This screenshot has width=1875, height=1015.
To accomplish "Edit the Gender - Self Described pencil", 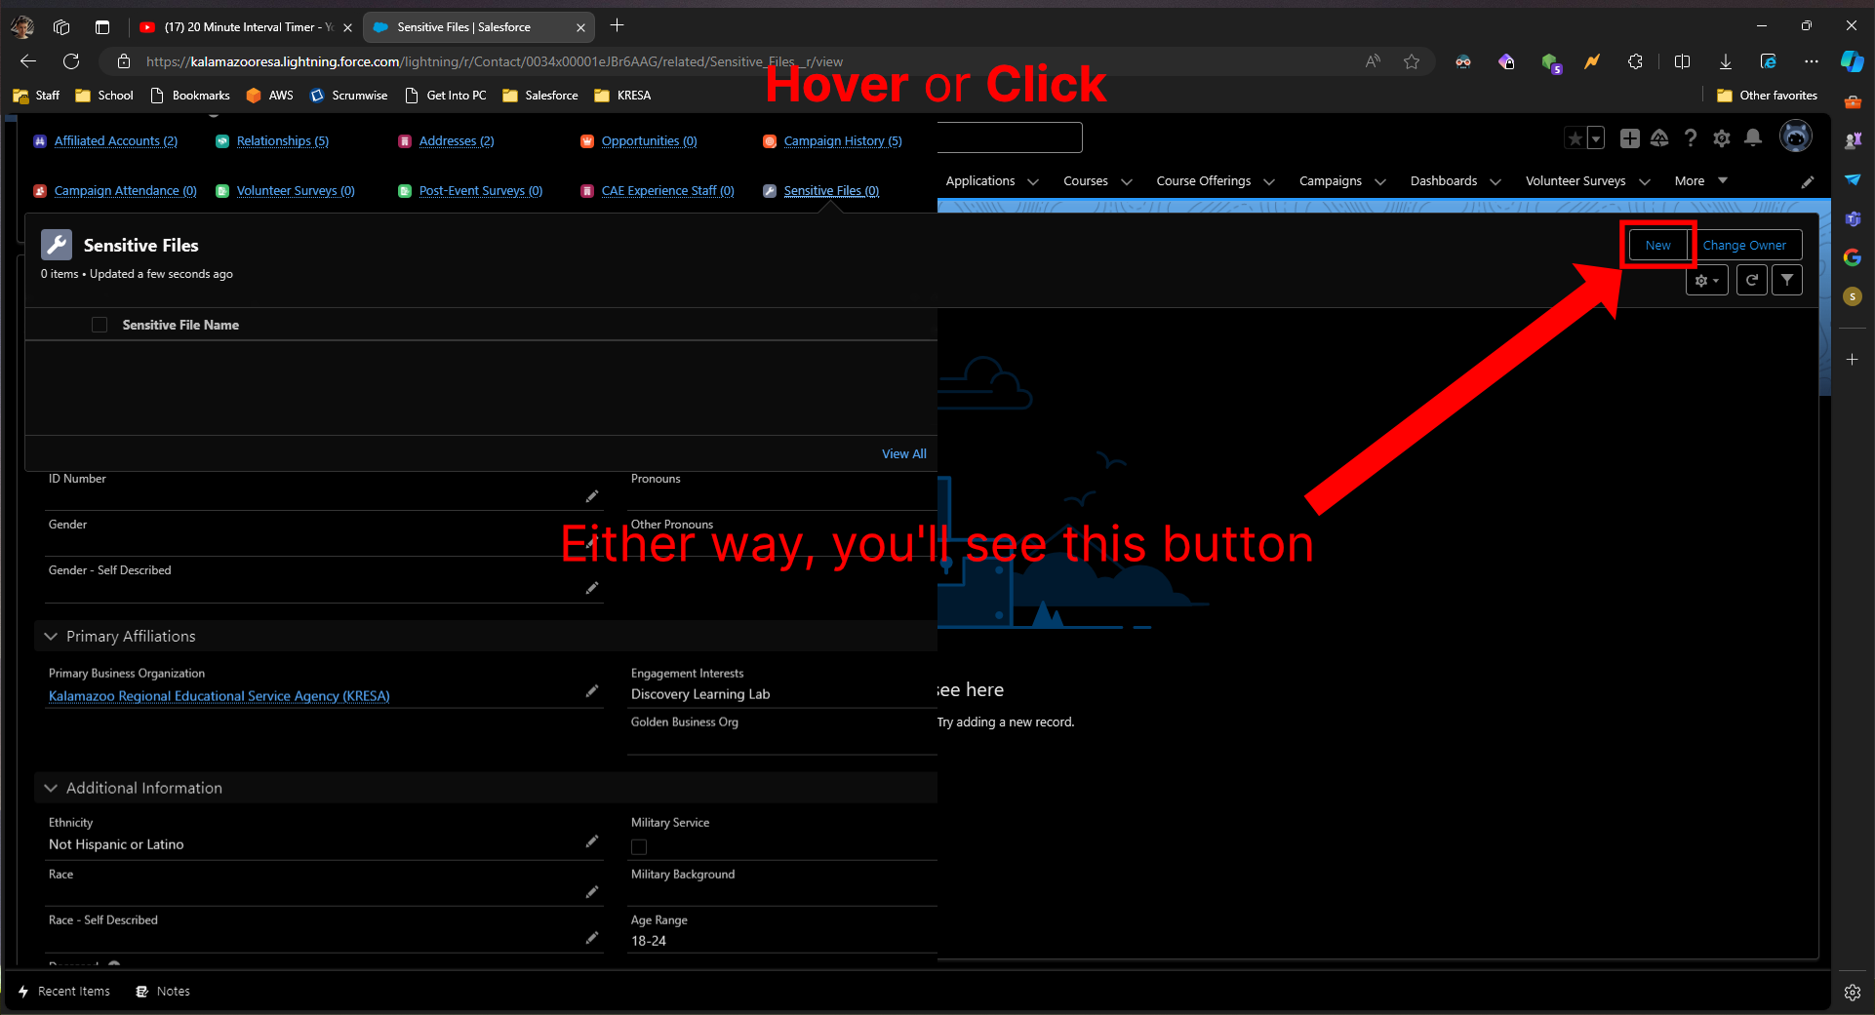I will [592, 588].
